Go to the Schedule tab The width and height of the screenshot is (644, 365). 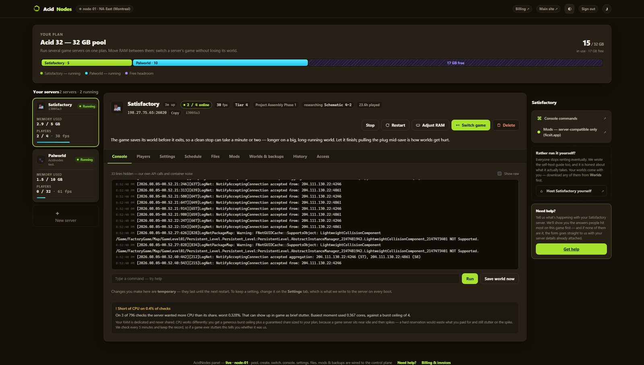click(x=193, y=156)
